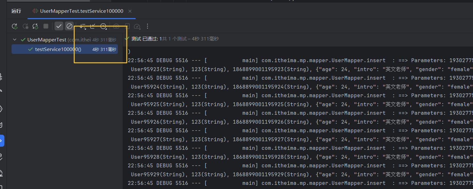Open the three-dot more options menu
The image size is (473, 189).
(147, 26)
